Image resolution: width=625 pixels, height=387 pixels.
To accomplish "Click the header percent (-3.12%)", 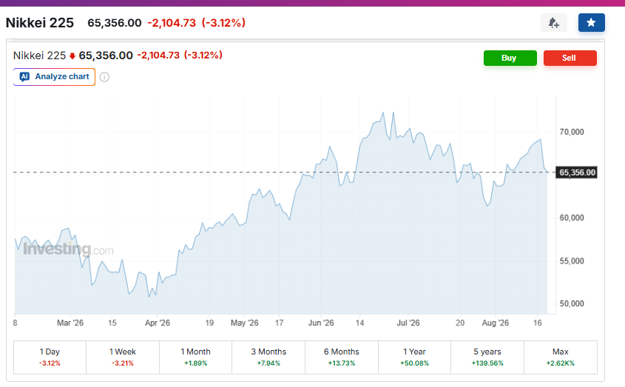I will pyautogui.click(x=223, y=23).
